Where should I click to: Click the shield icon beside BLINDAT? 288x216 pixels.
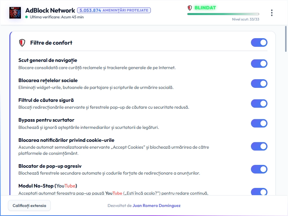tap(190, 8)
